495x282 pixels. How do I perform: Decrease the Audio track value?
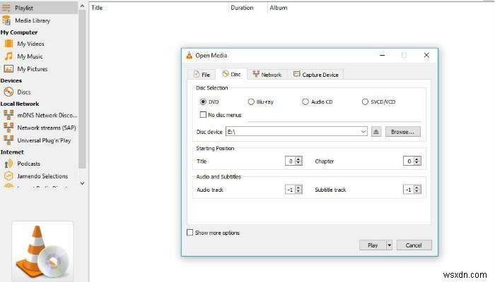(298, 191)
